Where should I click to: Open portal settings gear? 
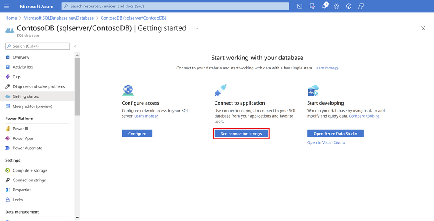tap(336, 6)
